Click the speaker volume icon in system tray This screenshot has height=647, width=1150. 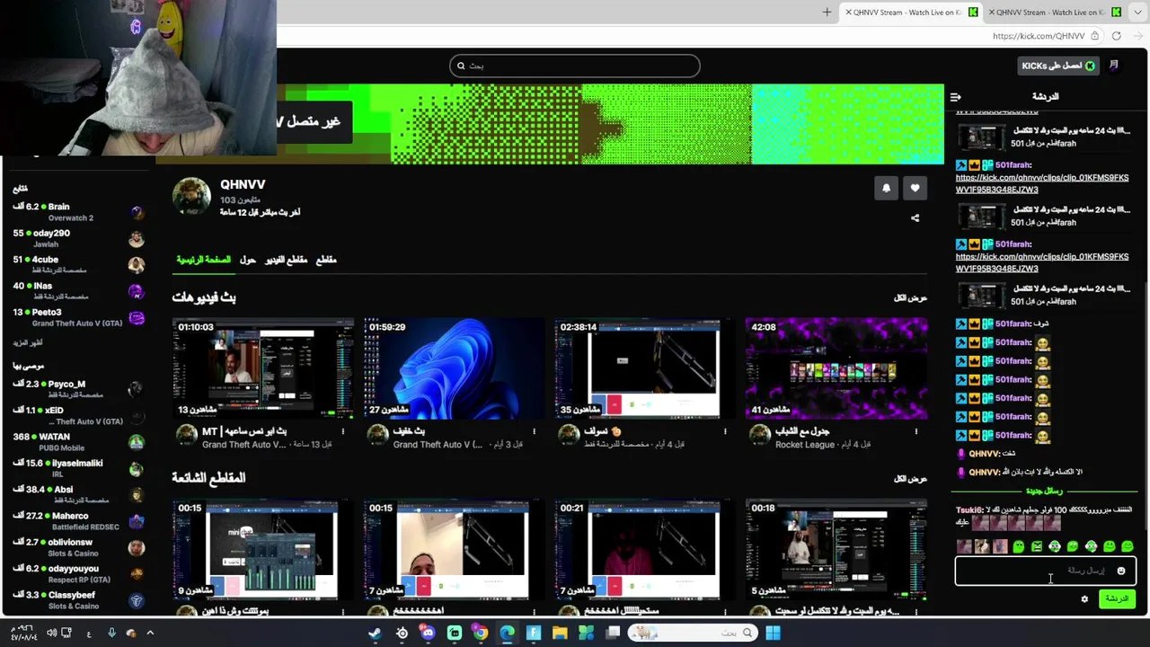(51, 633)
